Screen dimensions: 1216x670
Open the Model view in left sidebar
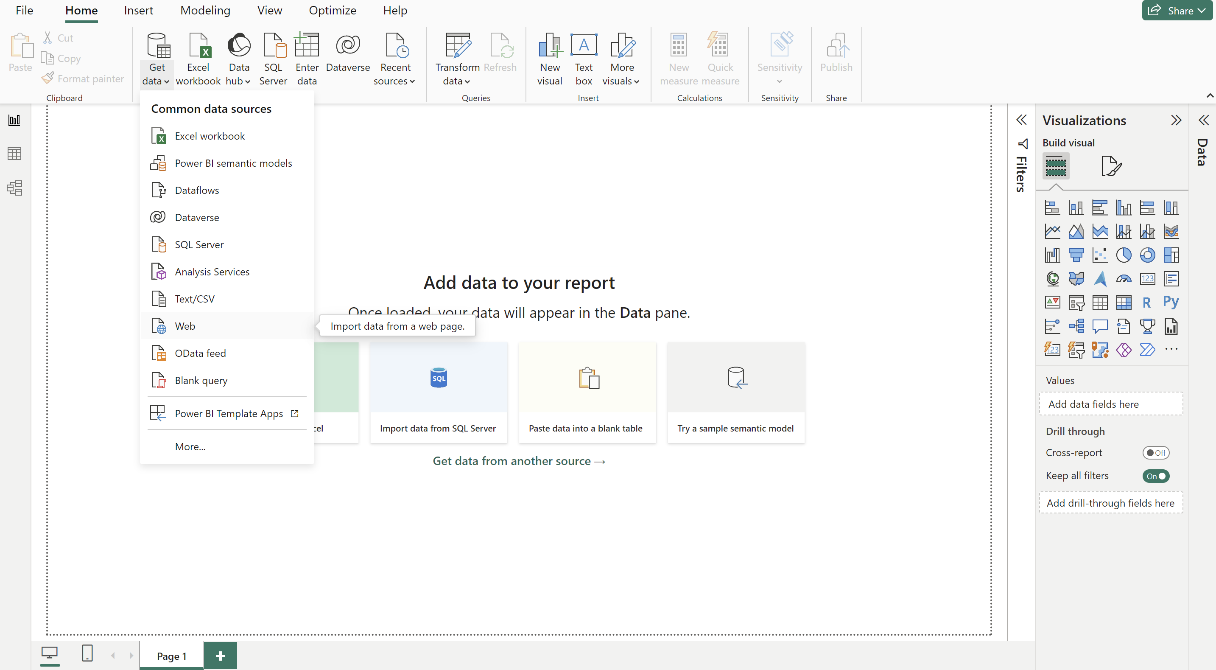14,188
